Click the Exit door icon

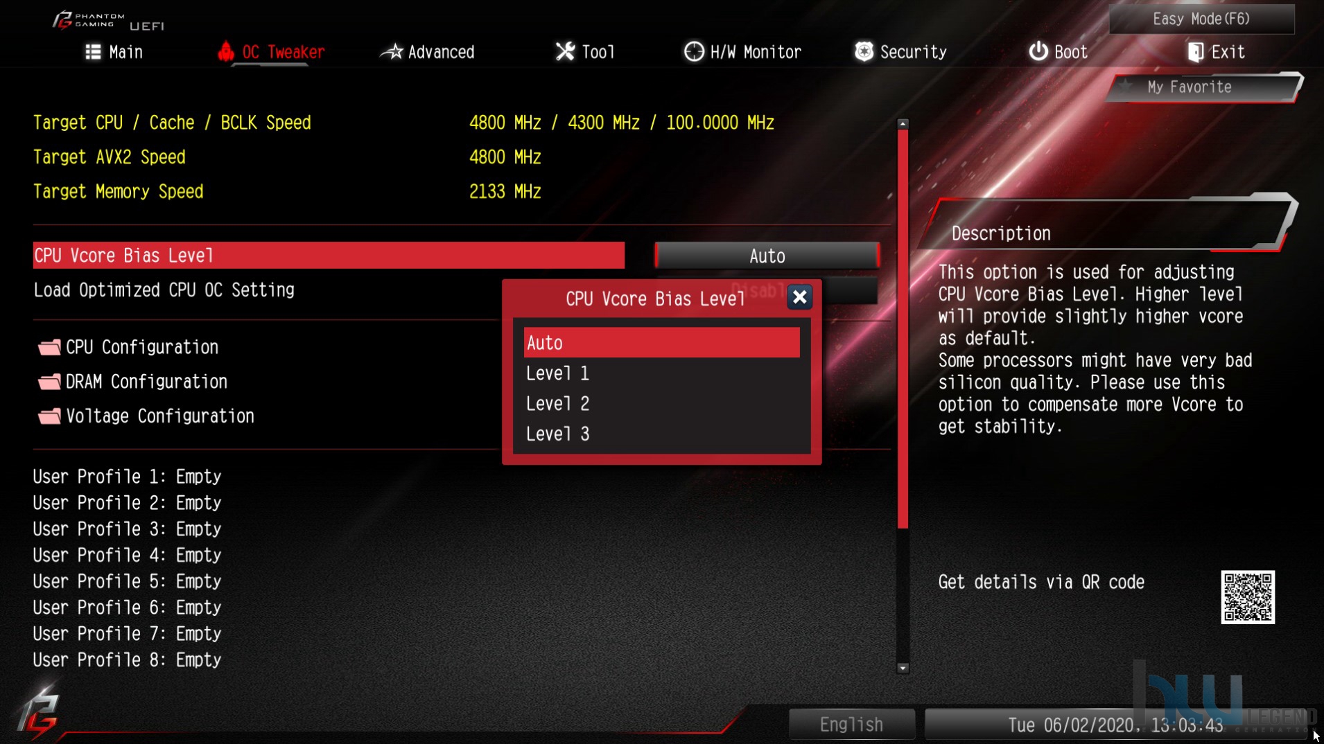(1195, 52)
